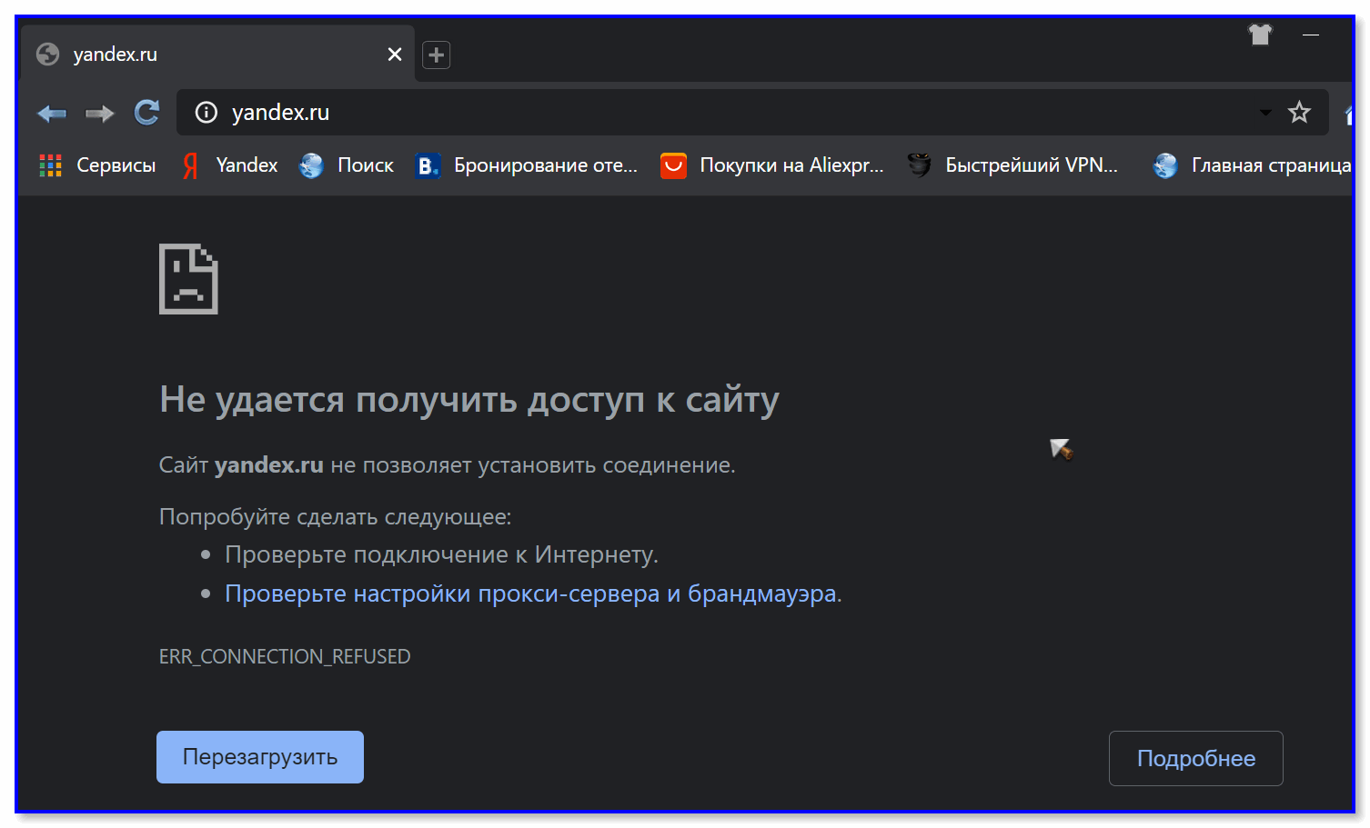1370x828 pixels.
Task: Click the Подробнее button
Action: [1196, 759]
